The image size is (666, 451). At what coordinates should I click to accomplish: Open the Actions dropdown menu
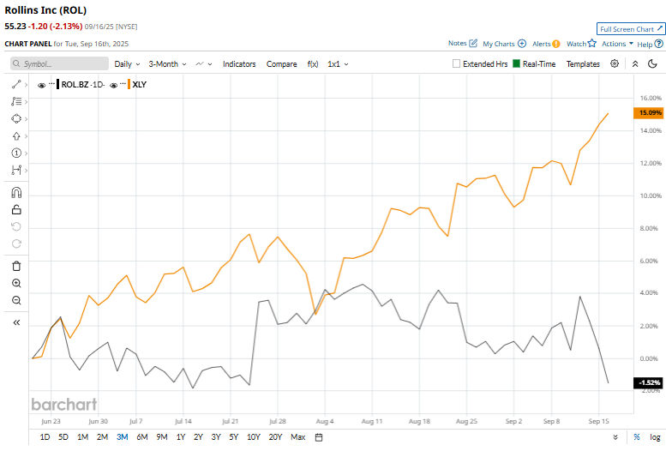pos(617,44)
